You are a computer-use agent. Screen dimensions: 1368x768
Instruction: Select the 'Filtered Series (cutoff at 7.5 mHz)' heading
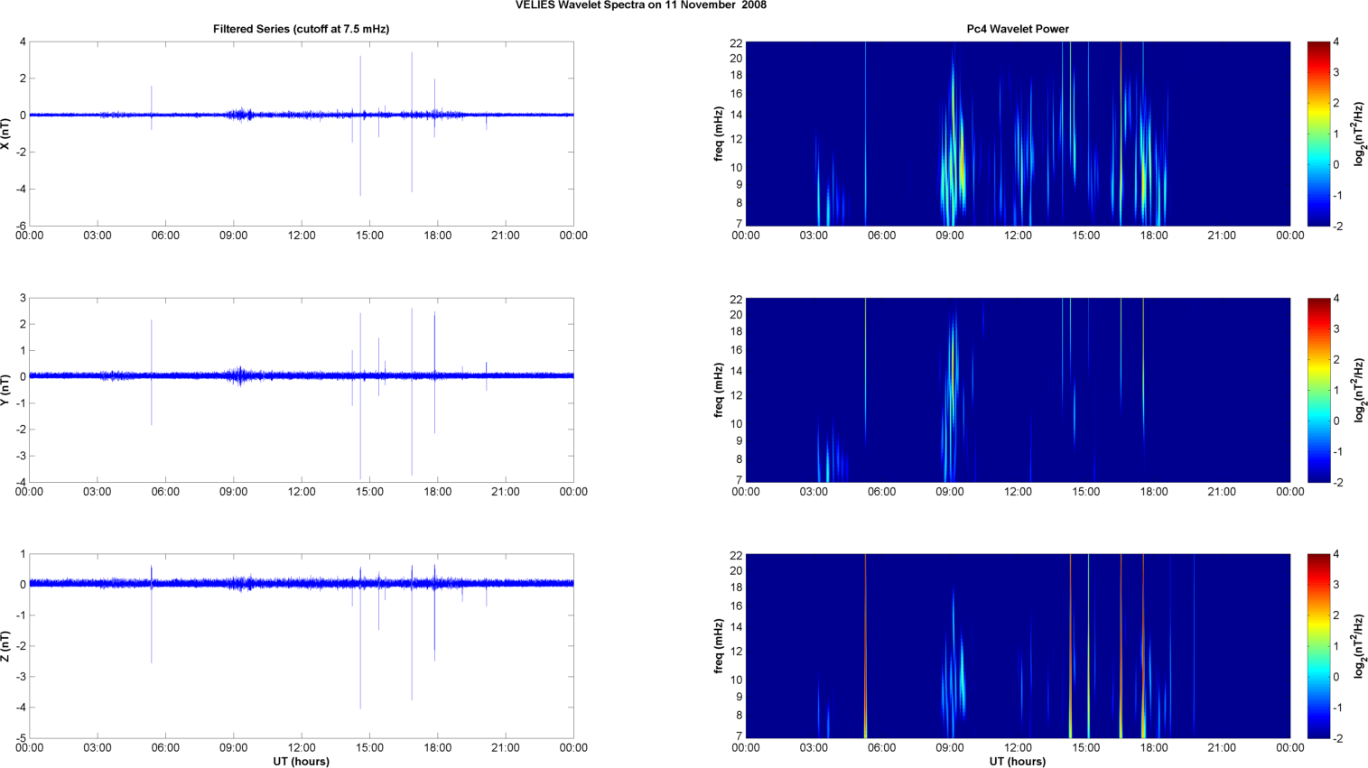pos(301,29)
